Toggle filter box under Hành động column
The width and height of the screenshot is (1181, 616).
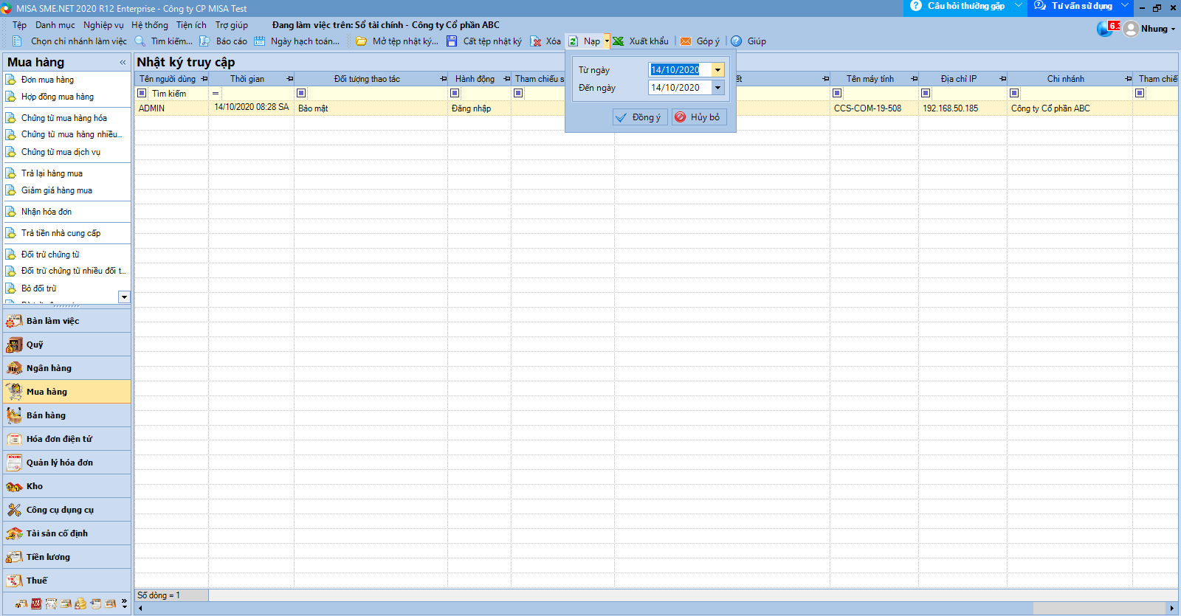coord(455,94)
